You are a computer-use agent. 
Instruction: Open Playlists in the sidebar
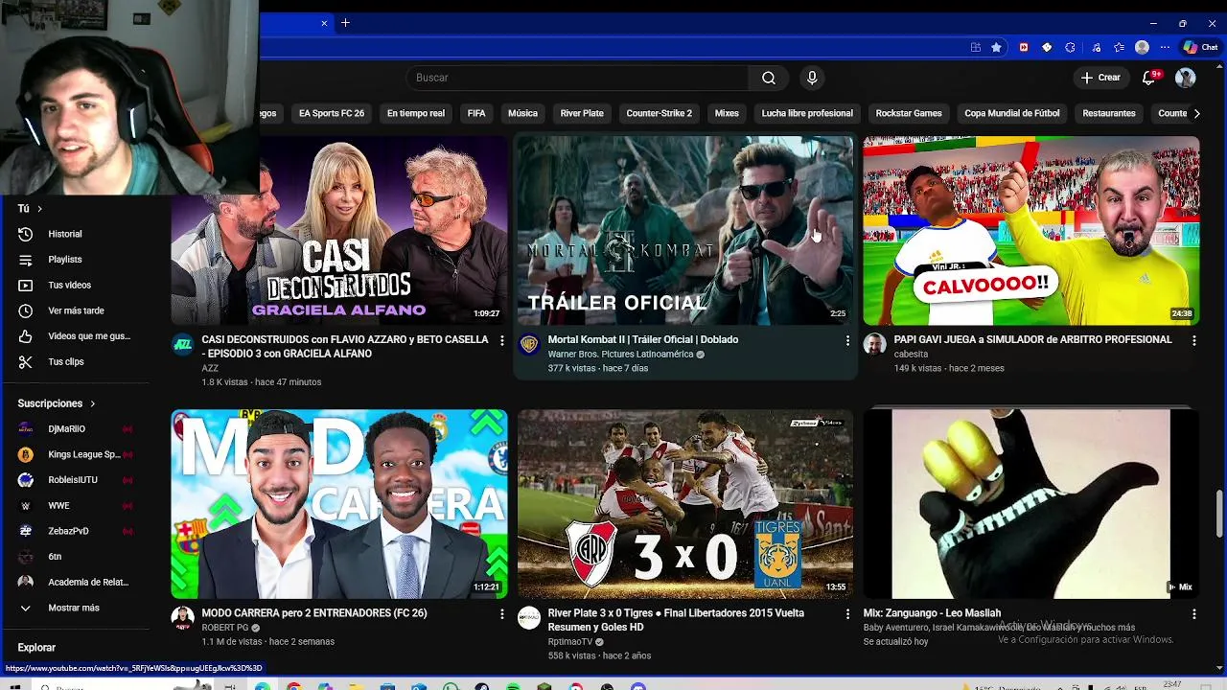(65, 260)
